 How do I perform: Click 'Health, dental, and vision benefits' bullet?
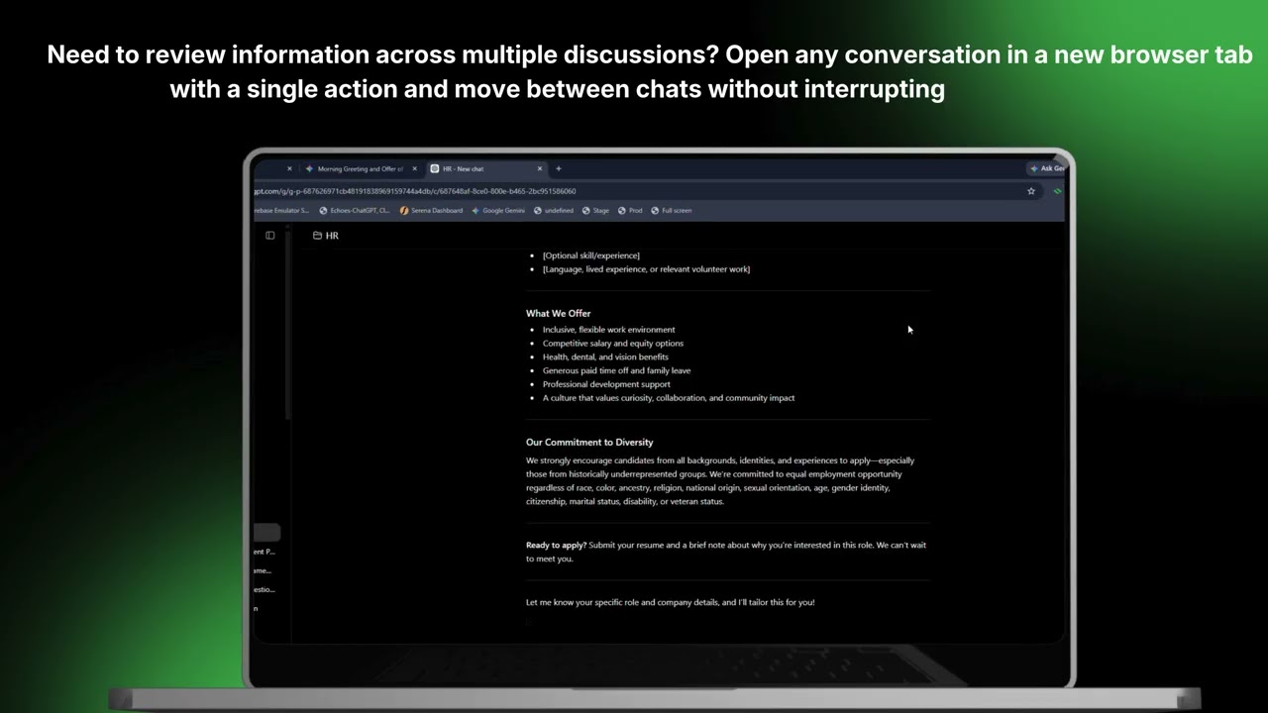pos(605,357)
